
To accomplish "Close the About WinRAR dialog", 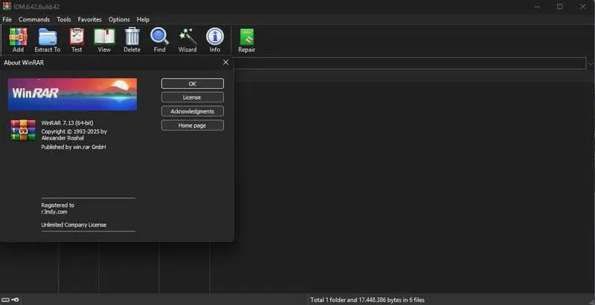I will (x=226, y=62).
